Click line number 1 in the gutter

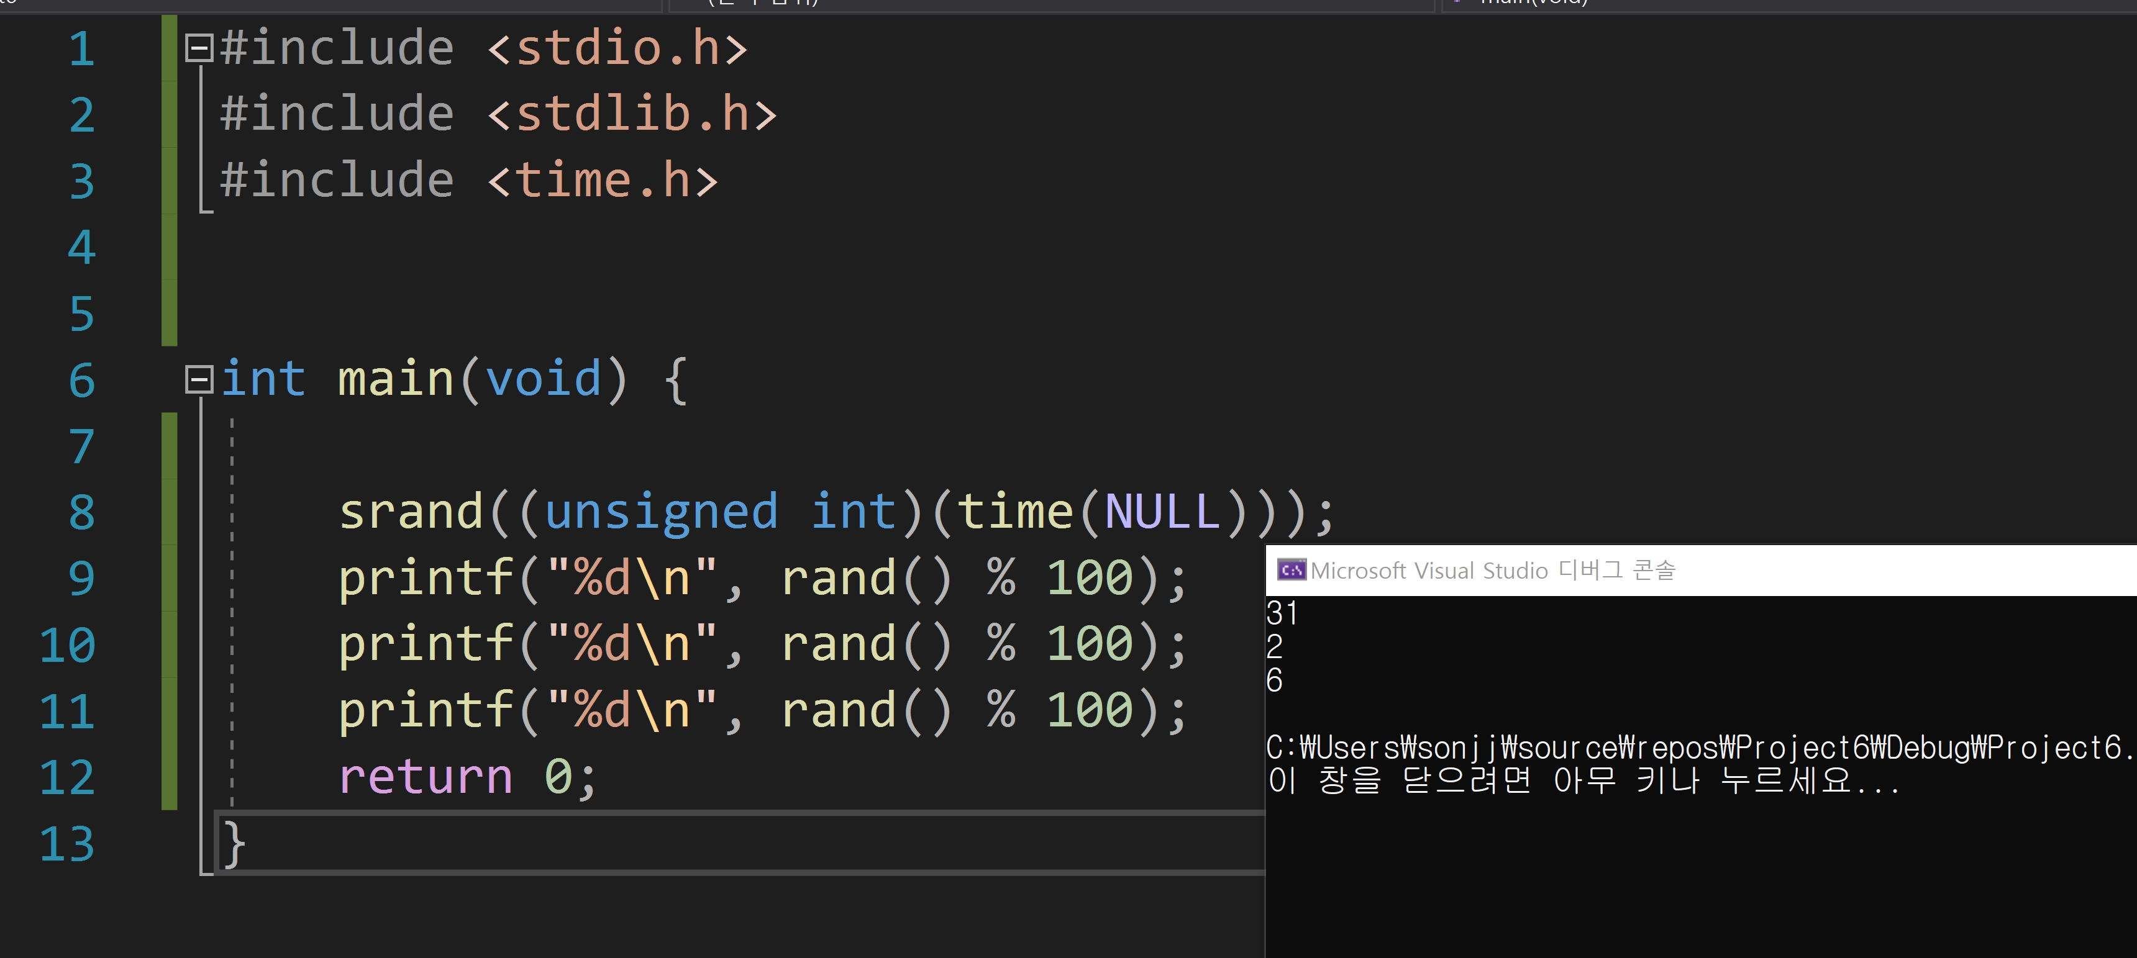pyautogui.click(x=81, y=48)
